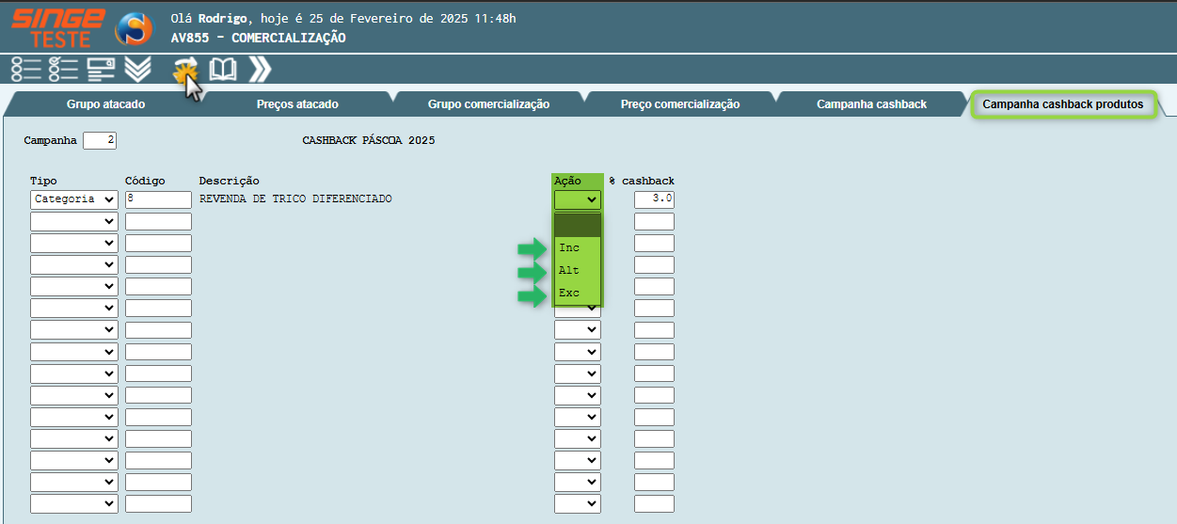Click the checklist toolbar icon

(x=63, y=70)
